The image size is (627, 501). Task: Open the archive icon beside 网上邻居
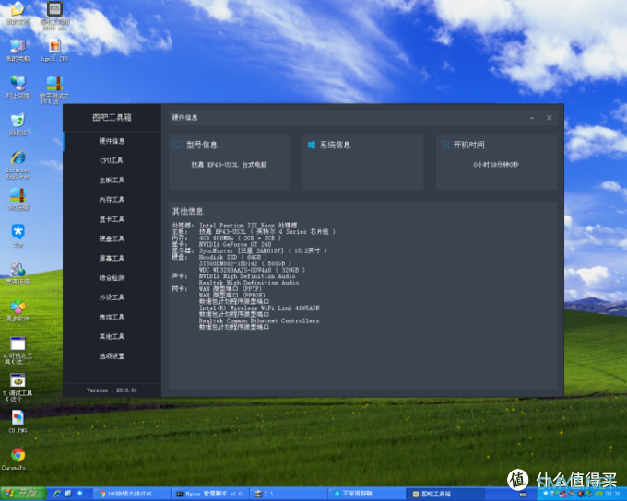[54, 90]
